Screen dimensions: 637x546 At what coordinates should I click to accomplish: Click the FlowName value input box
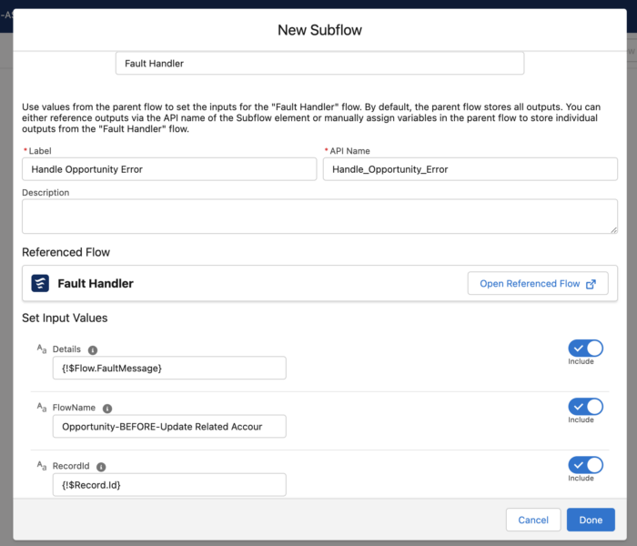(x=169, y=426)
